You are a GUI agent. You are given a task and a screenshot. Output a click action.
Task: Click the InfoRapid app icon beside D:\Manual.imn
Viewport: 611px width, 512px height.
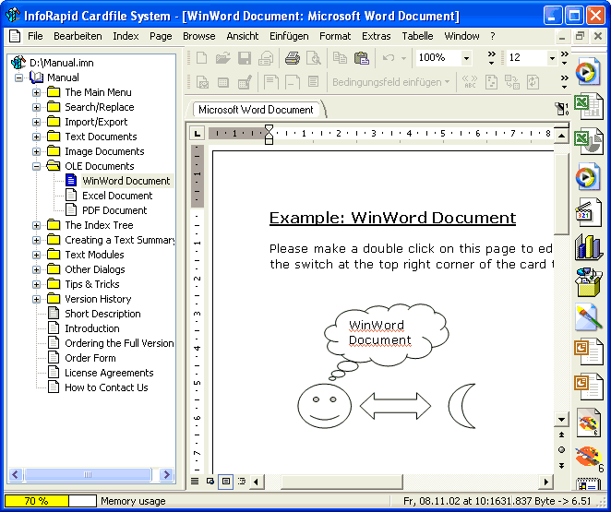[x=18, y=63]
